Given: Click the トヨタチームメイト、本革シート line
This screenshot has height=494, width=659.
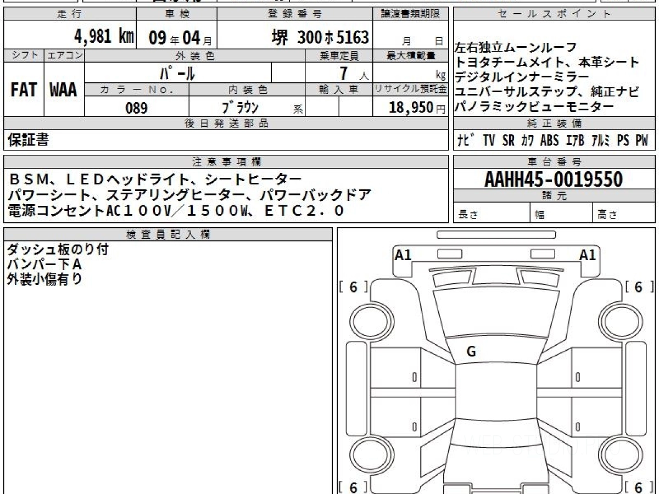Looking at the screenshot, I should 548,62.
